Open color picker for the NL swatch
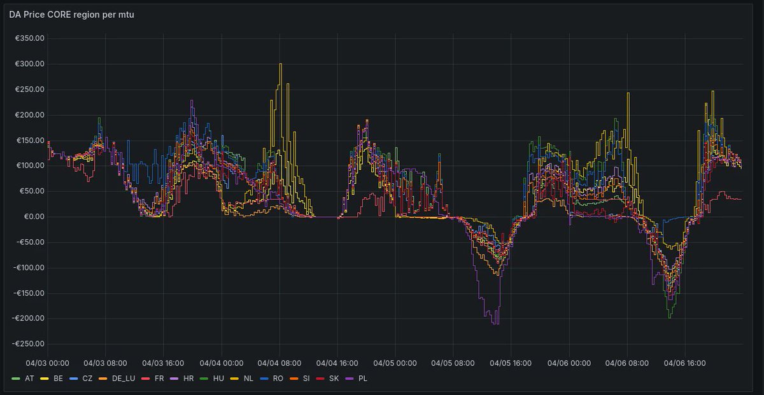Screen dimensions: 764x395 click(x=234, y=379)
